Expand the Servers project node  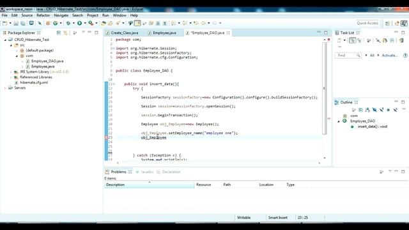coord(5,88)
